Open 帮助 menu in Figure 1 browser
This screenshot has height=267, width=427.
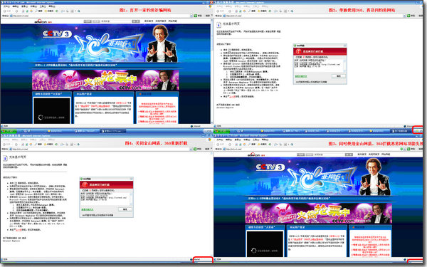coord(52,6)
